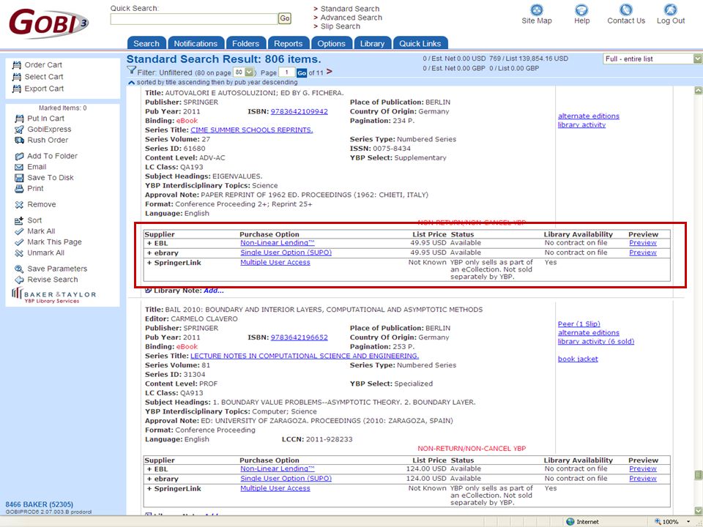Viewport: 703px width, 527px height.
Task: Open the Quick Links tab
Action: tap(420, 43)
